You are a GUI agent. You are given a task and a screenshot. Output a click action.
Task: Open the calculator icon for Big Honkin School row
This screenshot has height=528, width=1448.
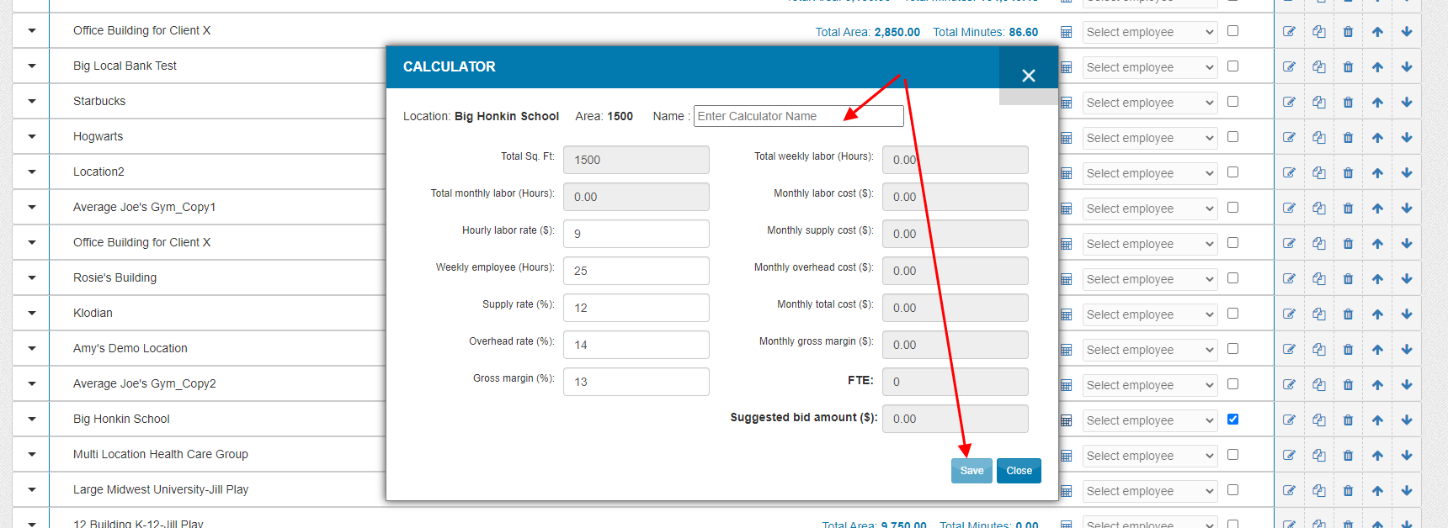[x=1066, y=420]
